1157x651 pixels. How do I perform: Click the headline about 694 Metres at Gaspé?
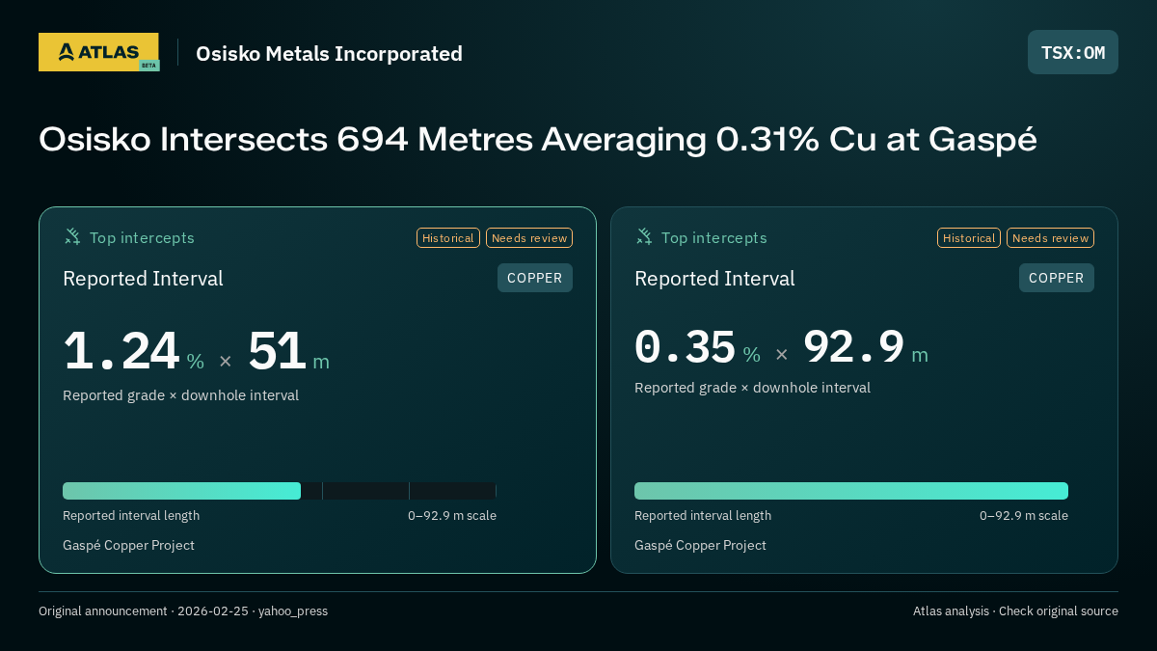538,140
